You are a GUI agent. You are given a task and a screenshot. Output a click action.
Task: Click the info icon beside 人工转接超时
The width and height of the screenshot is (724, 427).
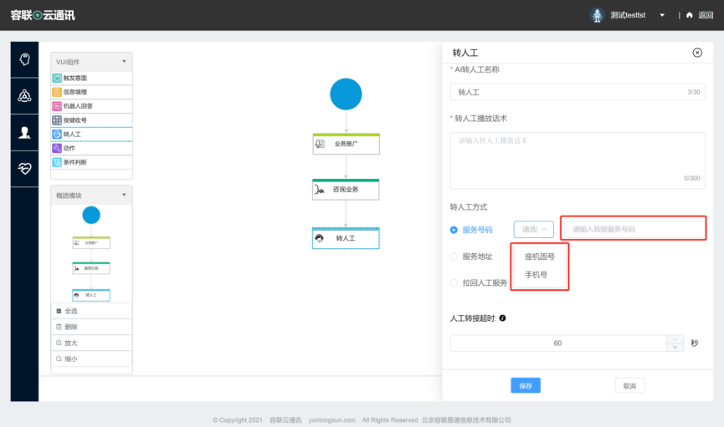pos(502,318)
